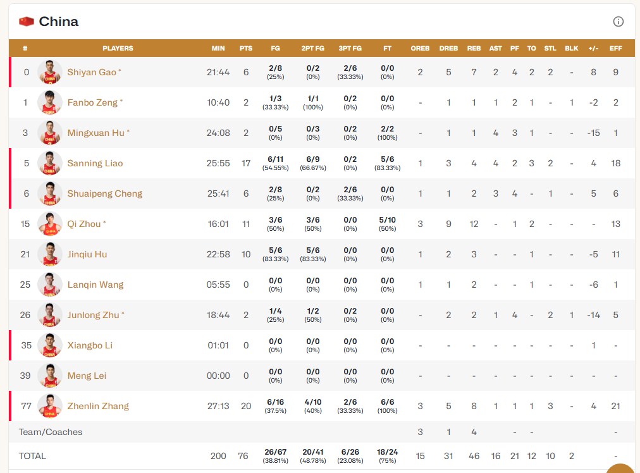
Task: Click total points value 76
Action: tap(243, 456)
